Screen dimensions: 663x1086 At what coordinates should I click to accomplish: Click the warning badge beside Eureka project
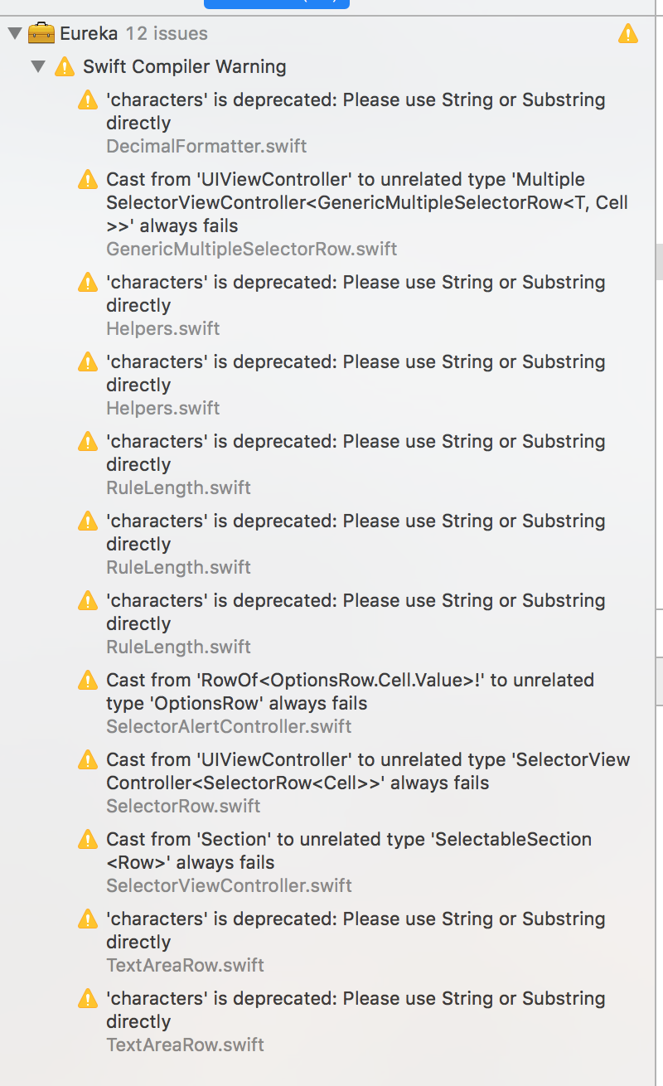click(627, 34)
